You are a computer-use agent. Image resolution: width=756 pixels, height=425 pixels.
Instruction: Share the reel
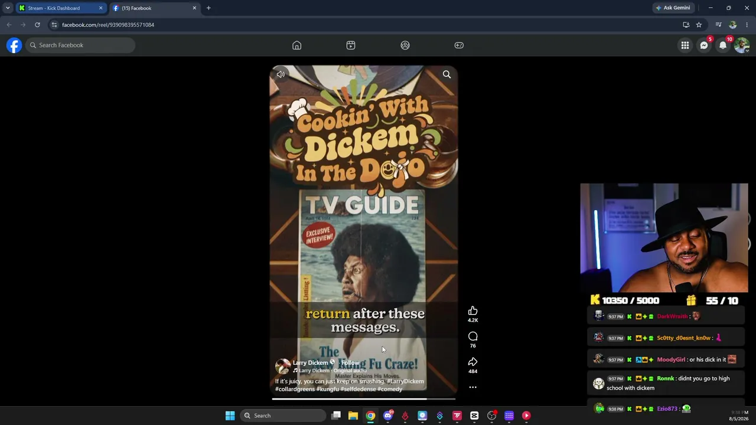pyautogui.click(x=472, y=362)
